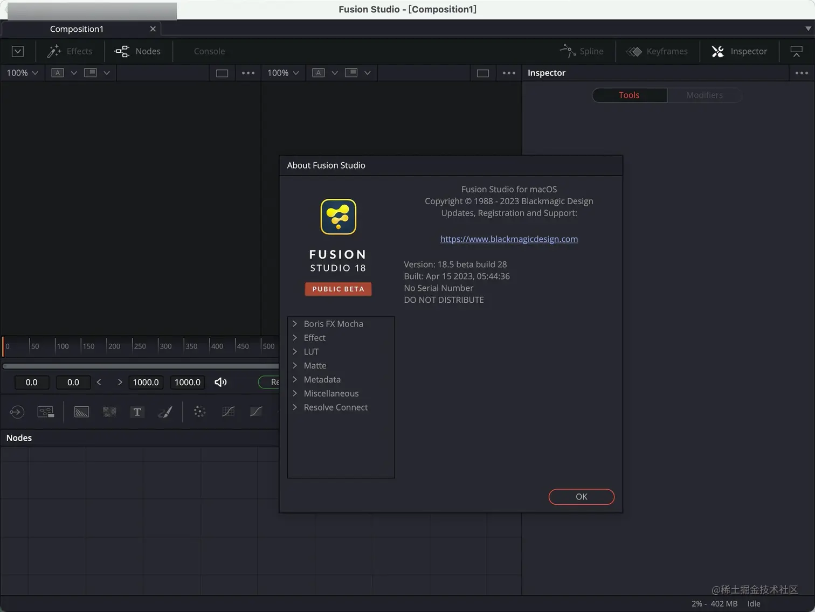This screenshot has height=612, width=815.
Task: Click the first 0.0 render start field
Action: (31, 382)
